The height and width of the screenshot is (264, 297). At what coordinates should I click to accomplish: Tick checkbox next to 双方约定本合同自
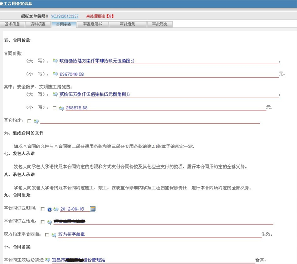(47, 234)
